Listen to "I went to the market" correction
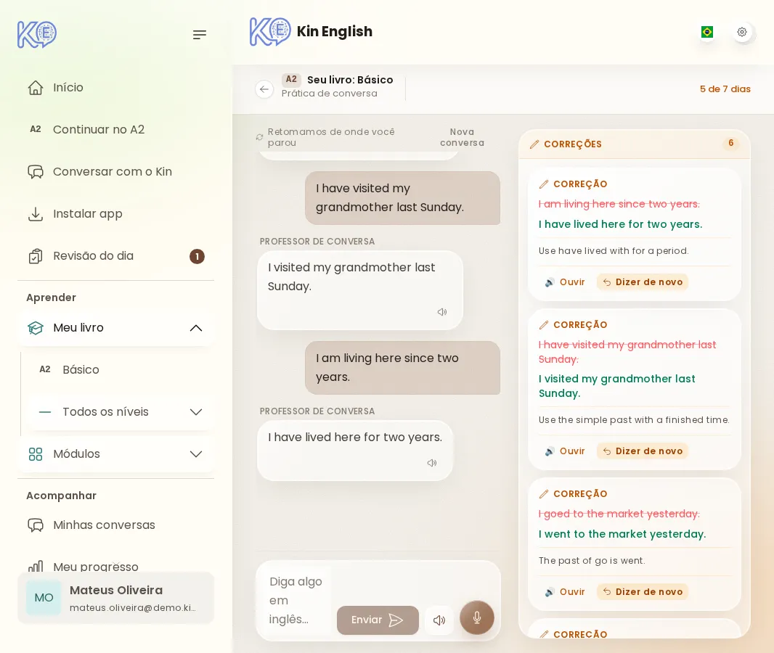The width and height of the screenshot is (774, 653). tap(565, 592)
